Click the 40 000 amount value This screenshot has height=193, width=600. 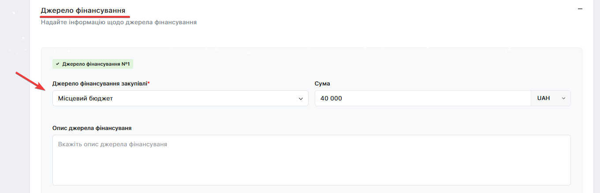(x=331, y=99)
